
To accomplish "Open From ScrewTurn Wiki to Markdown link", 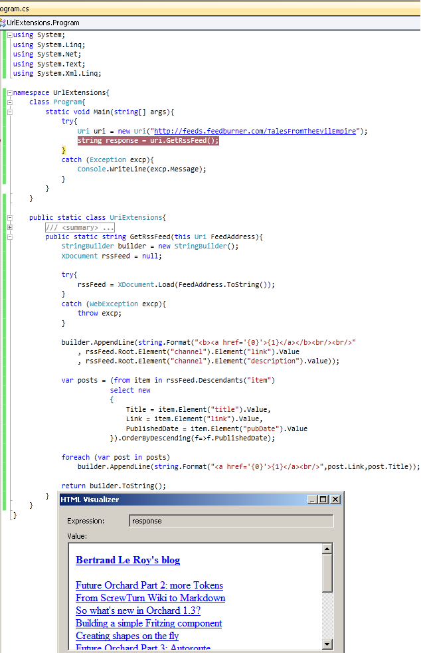I will pos(150,598).
